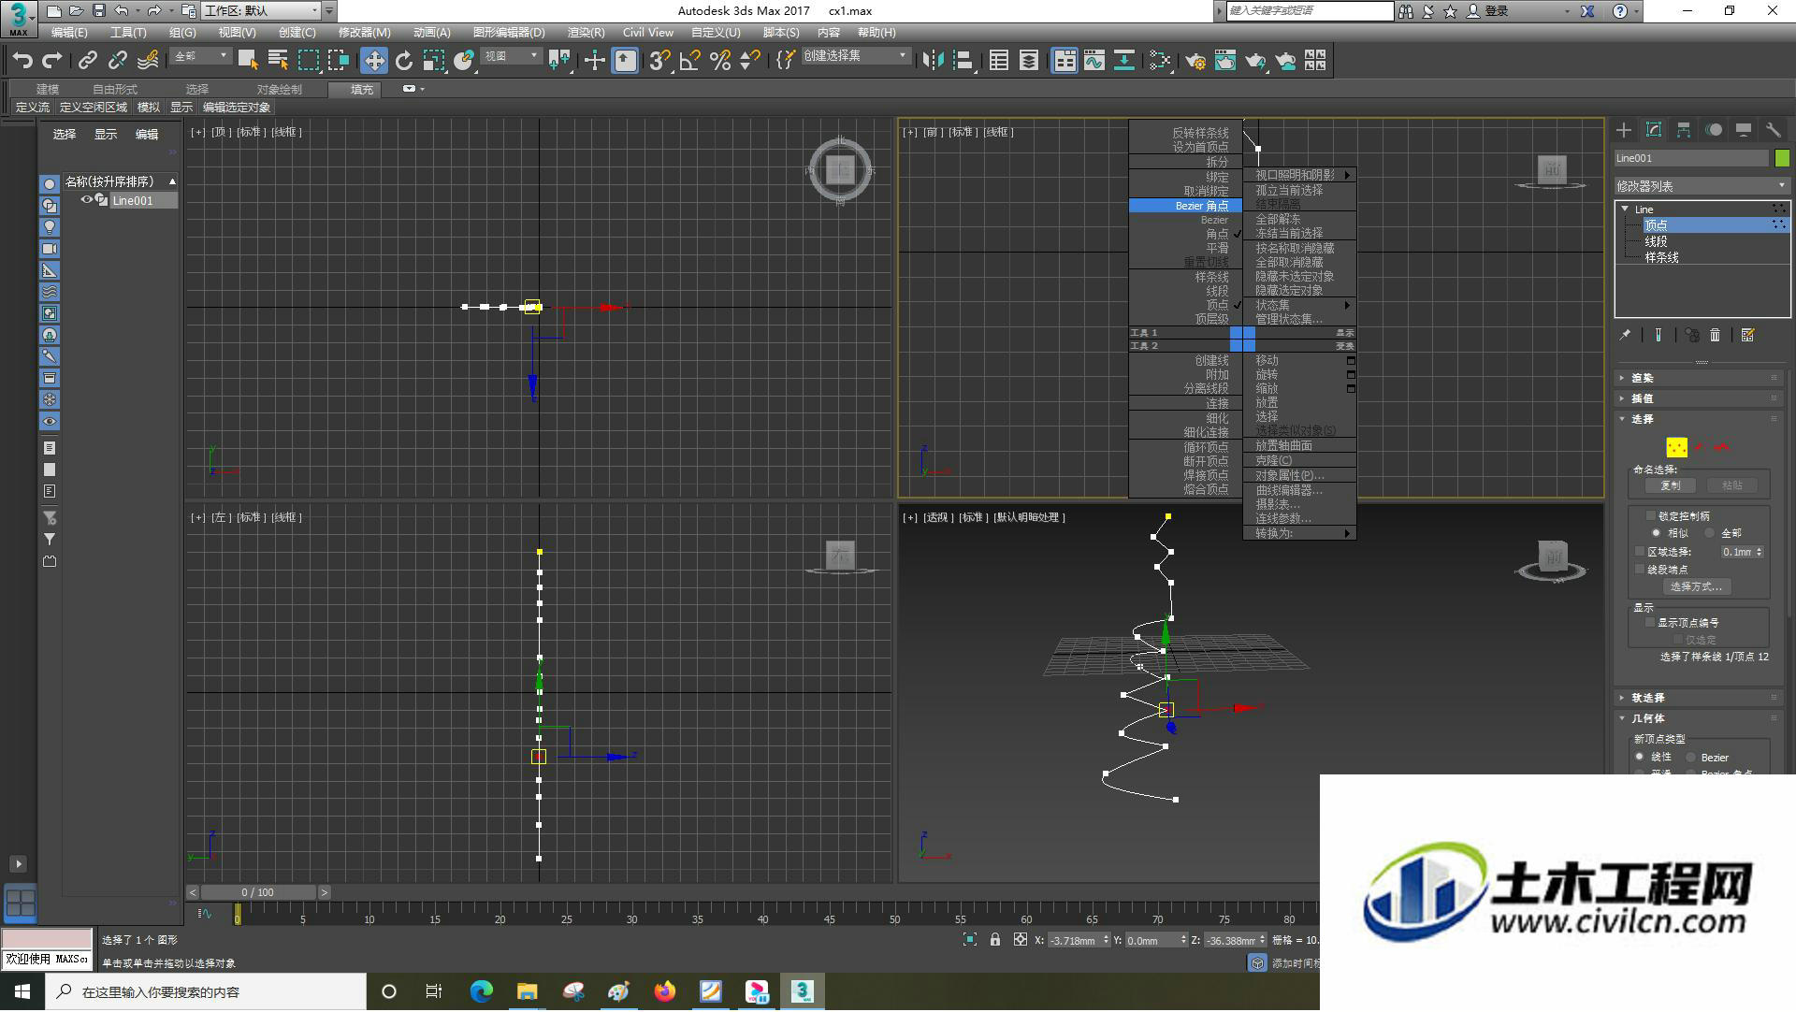Open the Utilities wrench panel tab

click(x=1774, y=130)
